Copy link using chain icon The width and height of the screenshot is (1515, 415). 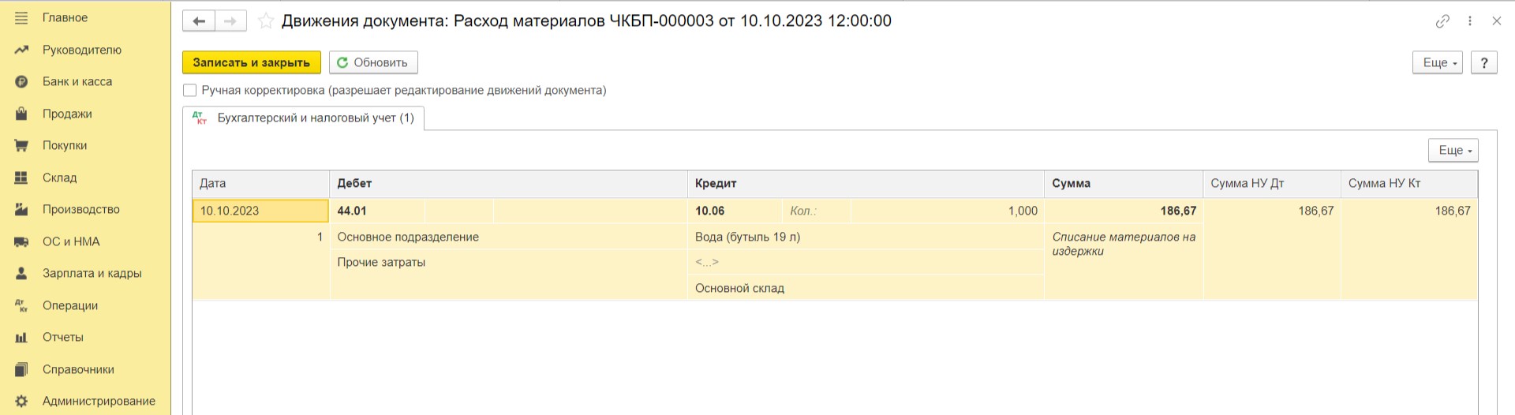click(x=1442, y=21)
